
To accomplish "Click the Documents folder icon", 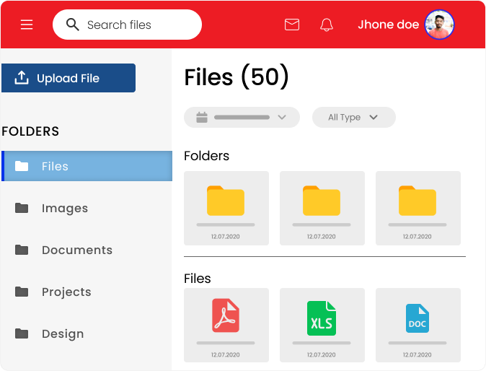I will click(22, 250).
